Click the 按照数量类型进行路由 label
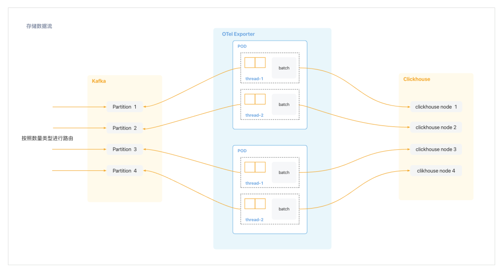Viewport: 504px width, 272px height. click(x=47, y=138)
